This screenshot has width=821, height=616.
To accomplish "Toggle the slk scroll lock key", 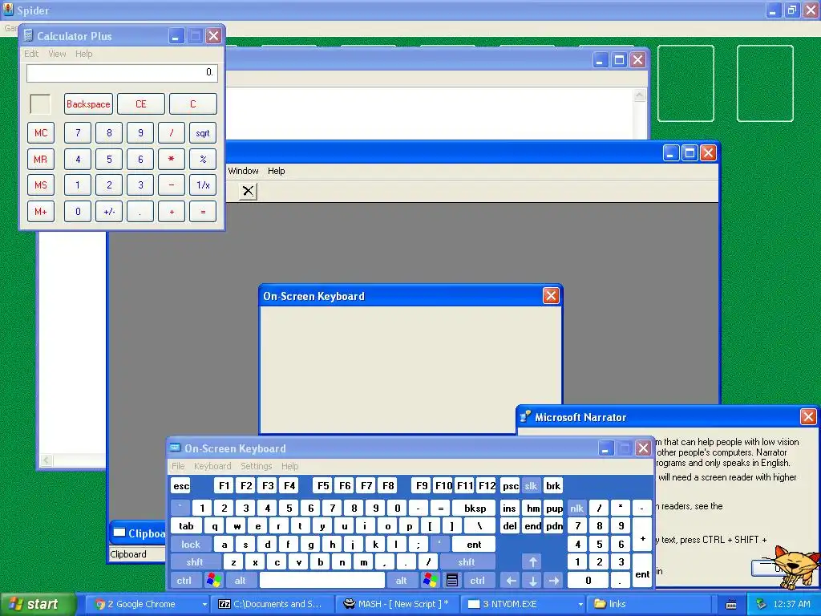I will pyautogui.click(x=531, y=486).
